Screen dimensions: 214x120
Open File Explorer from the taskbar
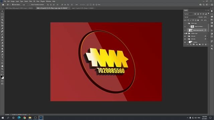tap(30, 118)
